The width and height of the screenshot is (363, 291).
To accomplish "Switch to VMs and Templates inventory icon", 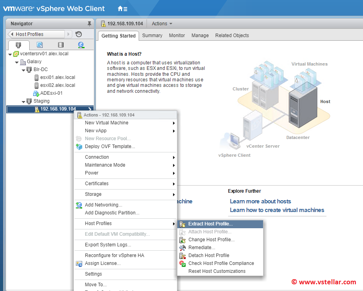I will click(39, 45).
